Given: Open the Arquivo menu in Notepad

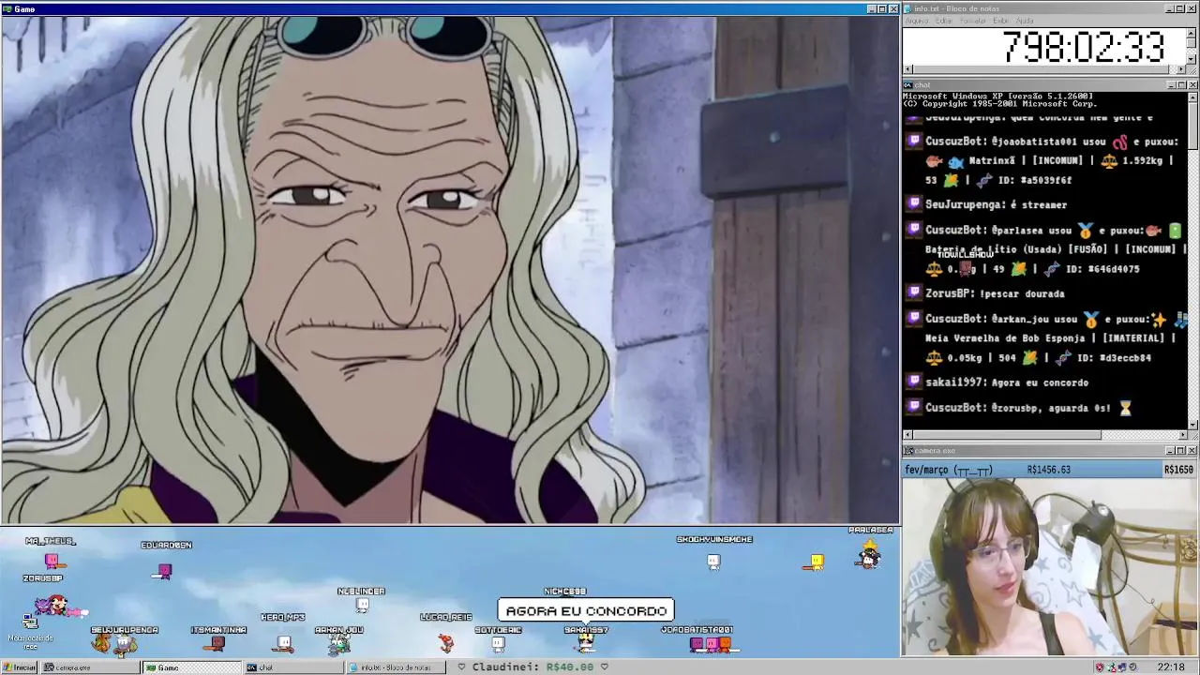Looking at the screenshot, I should point(916,21).
